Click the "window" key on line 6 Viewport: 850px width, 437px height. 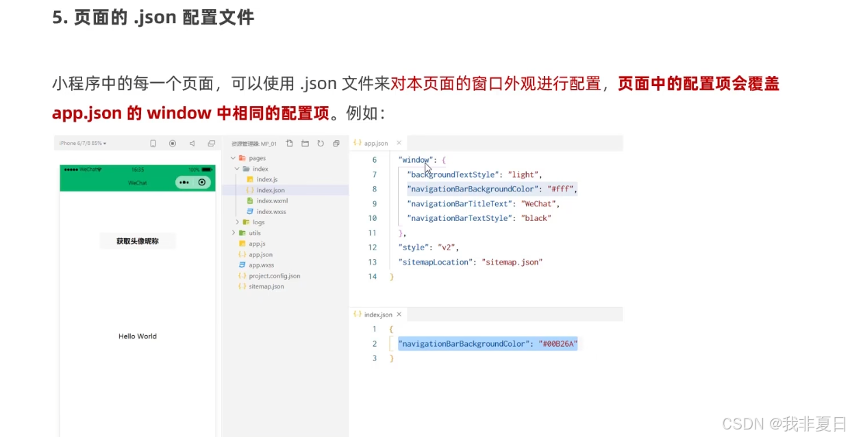[416, 160]
